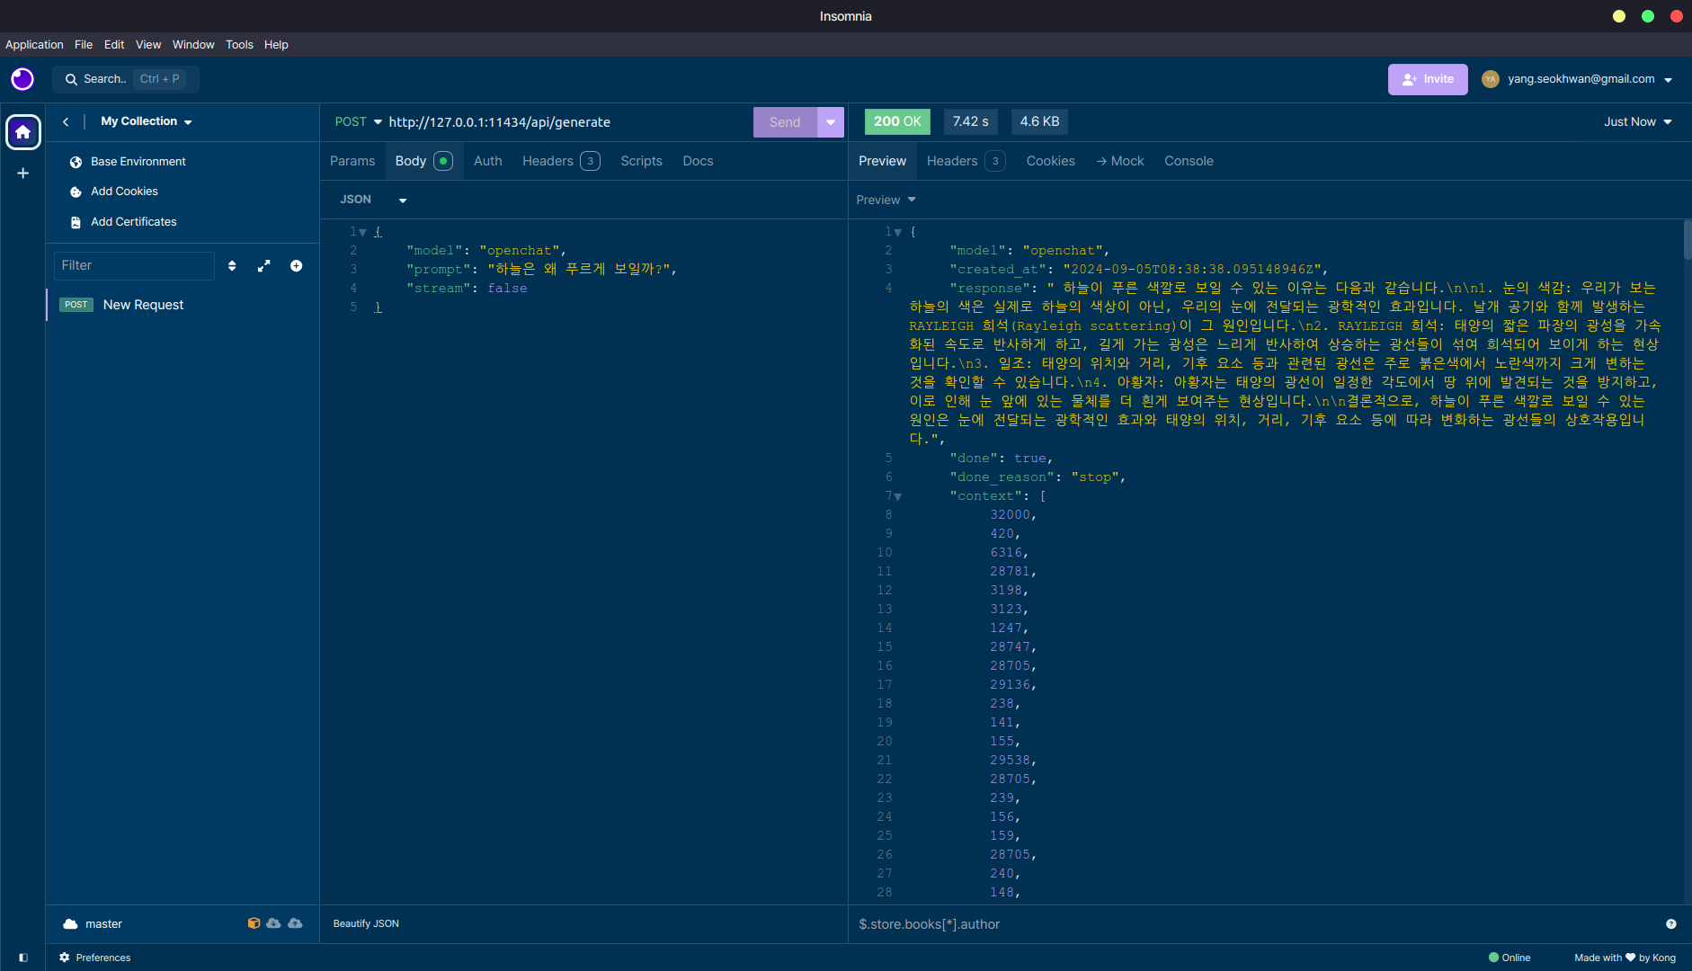Click the Send button

785,122
